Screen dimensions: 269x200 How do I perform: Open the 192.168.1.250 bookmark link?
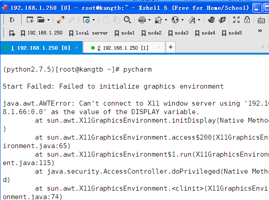click(42, 33)
